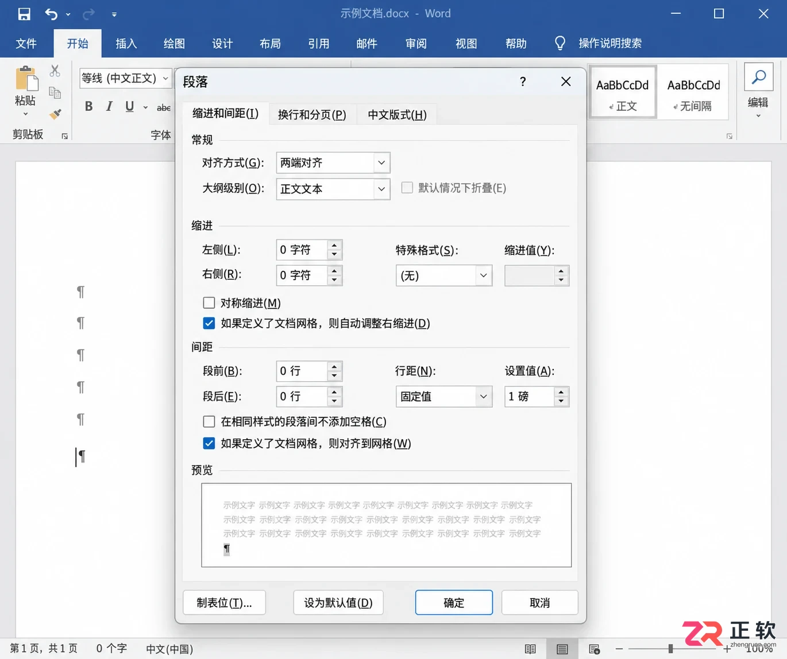The width and height of the screenshot is (787, 659).
Task: Click the 取消 button
Action: (540, 603)
